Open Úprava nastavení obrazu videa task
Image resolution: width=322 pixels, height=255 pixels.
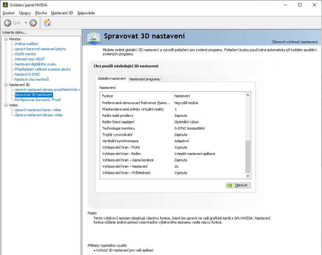coord(38,115)
